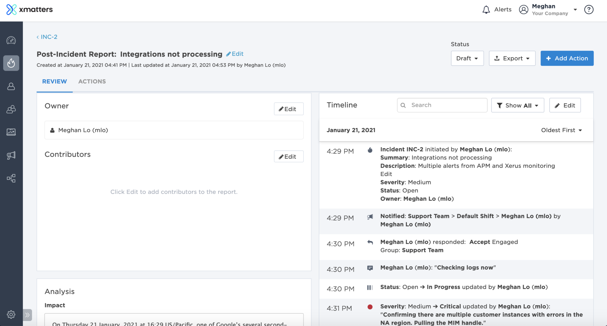Change timeline sort via Oldest First dropdown
Viewport: 607px width, 326px height.
click(561, 130)
